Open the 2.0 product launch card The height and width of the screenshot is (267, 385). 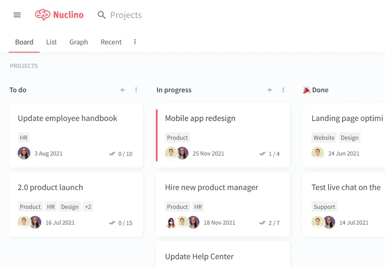tap(76, 204)
